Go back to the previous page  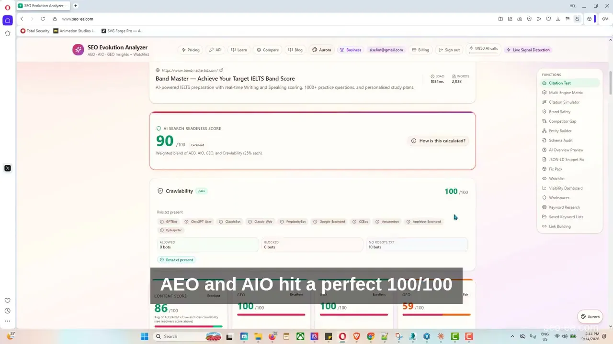pos(22,19)
